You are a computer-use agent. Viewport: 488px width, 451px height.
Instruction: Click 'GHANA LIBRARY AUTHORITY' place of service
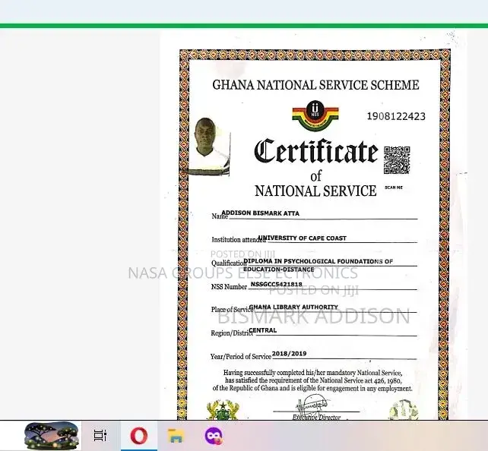click(293, 307)
